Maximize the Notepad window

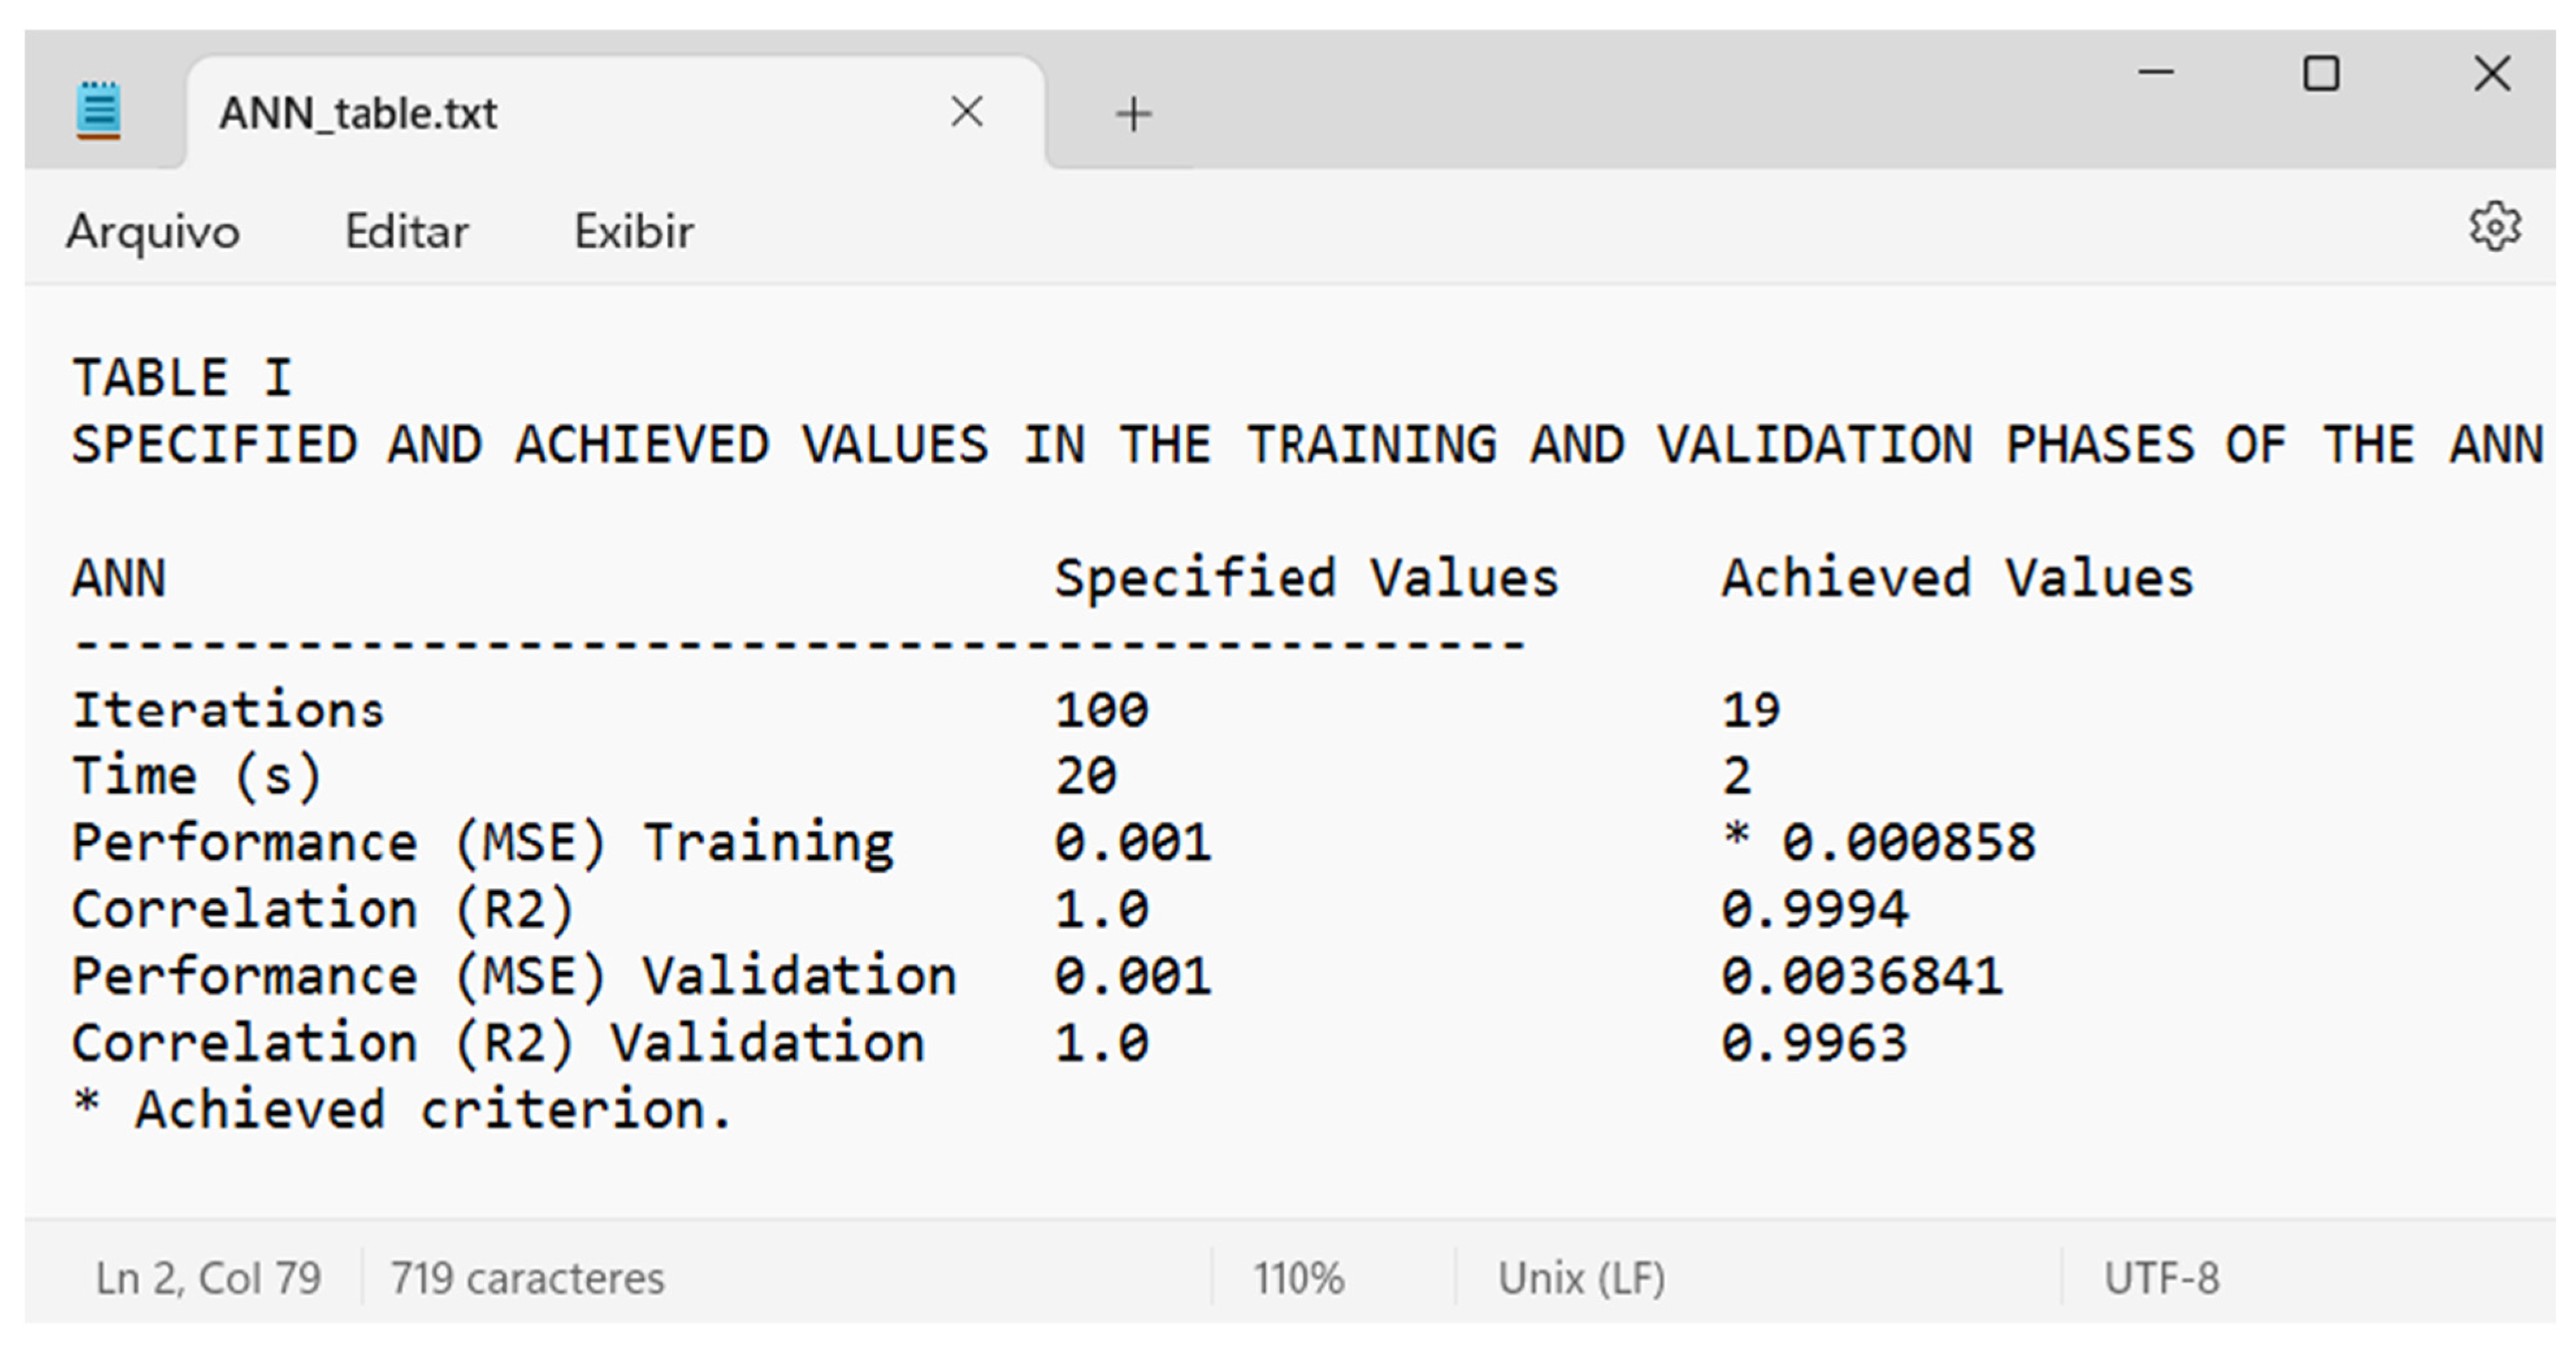(x=2320, y=74)
